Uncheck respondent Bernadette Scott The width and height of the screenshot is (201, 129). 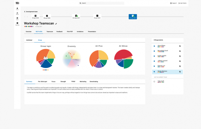(154, 51)
